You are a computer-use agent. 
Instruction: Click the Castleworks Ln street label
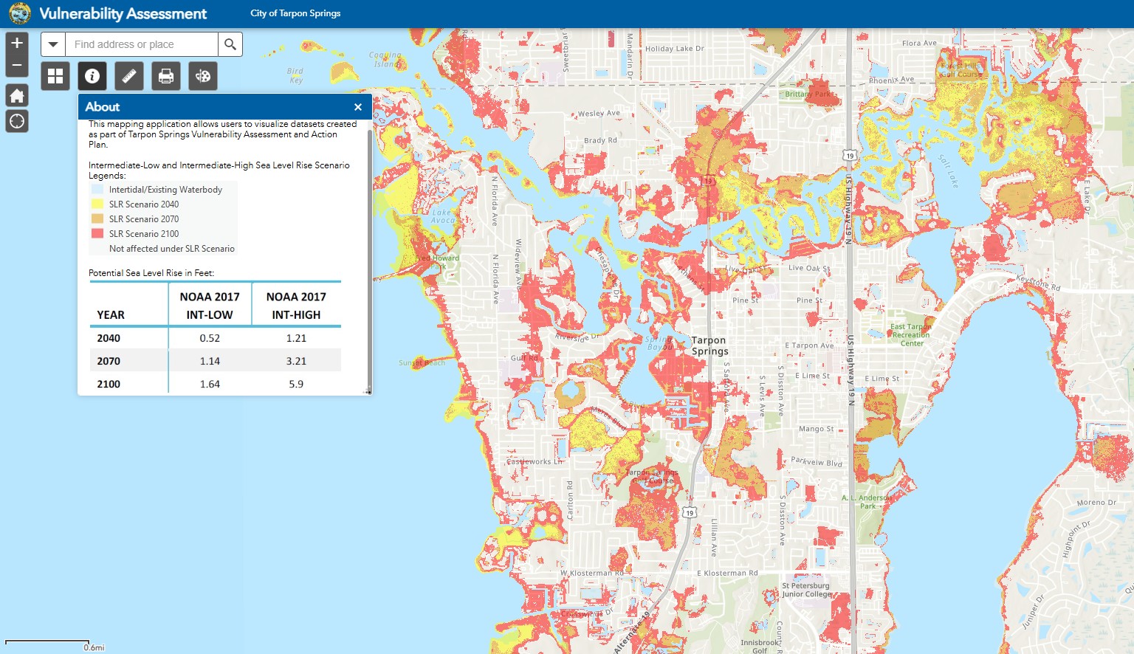[535, 461]
